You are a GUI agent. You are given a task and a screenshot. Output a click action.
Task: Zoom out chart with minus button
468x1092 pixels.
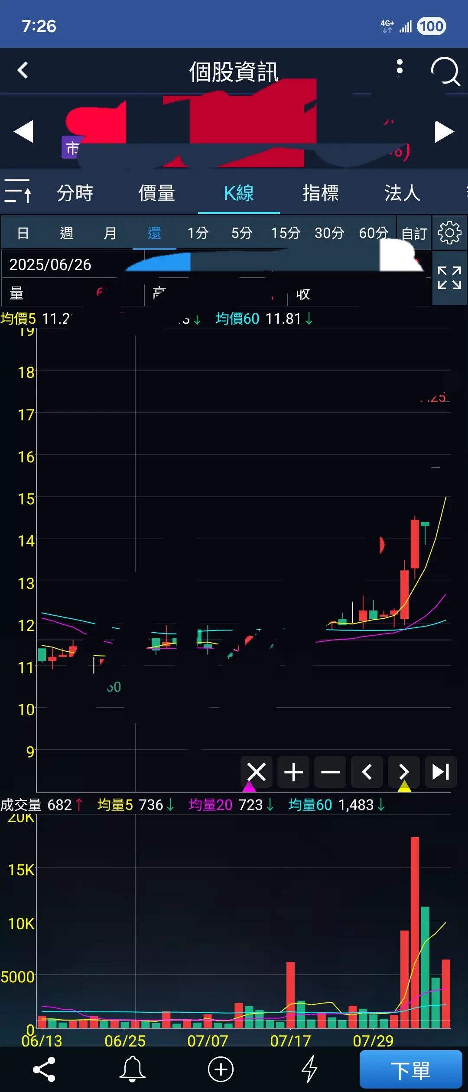pos(330,772)
